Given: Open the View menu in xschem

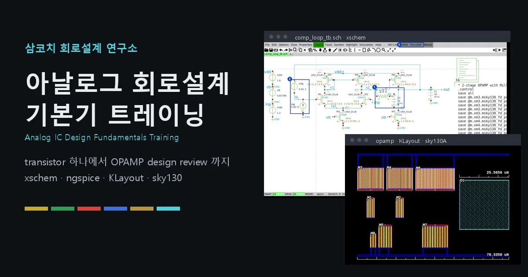Looking at the screenshot, I should 294,44.
